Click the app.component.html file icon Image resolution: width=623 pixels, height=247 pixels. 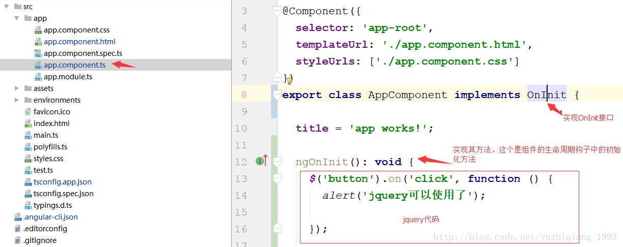coord(38,42)
